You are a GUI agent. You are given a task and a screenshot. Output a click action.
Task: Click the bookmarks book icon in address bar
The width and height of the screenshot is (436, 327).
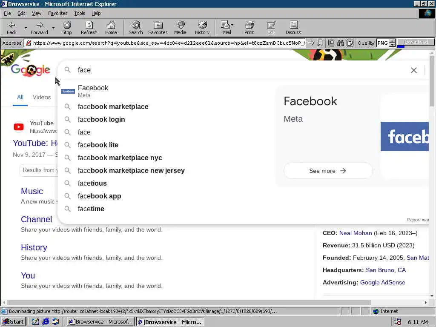[331, 43]
